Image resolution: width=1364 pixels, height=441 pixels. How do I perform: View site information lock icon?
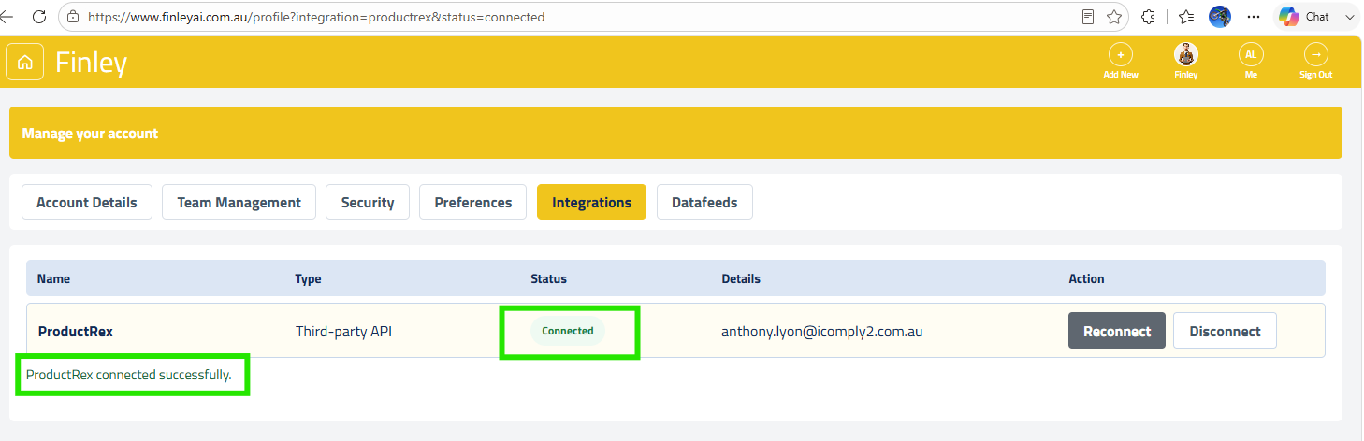(x=73, y=17)
